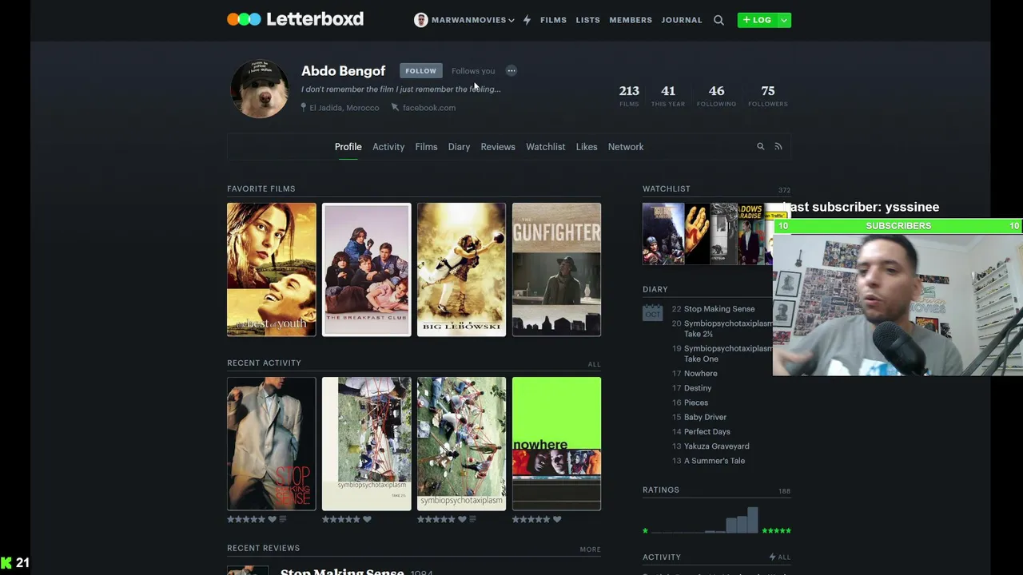The width and height of the screenshot is (1023, 575).
Task: View the 75 followers count
Action: click(768, 95)
